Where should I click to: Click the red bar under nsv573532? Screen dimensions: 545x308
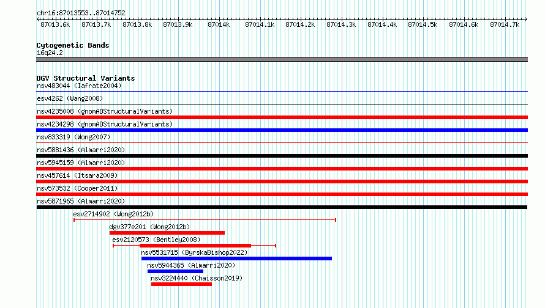coord(282,194)
